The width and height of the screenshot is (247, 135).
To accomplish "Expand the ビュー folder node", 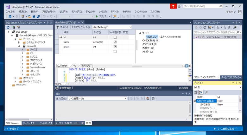I will (22, 53).
